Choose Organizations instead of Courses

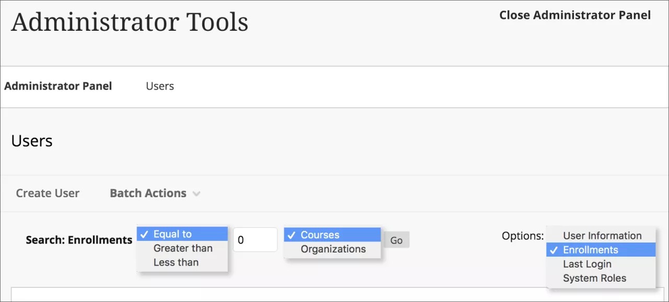(334, 249)
